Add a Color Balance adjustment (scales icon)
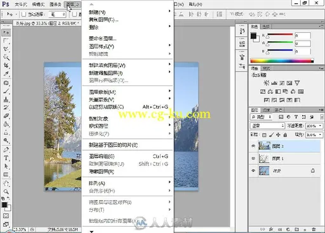The width and height of the screenshot is (325, 233). (270, 91)
